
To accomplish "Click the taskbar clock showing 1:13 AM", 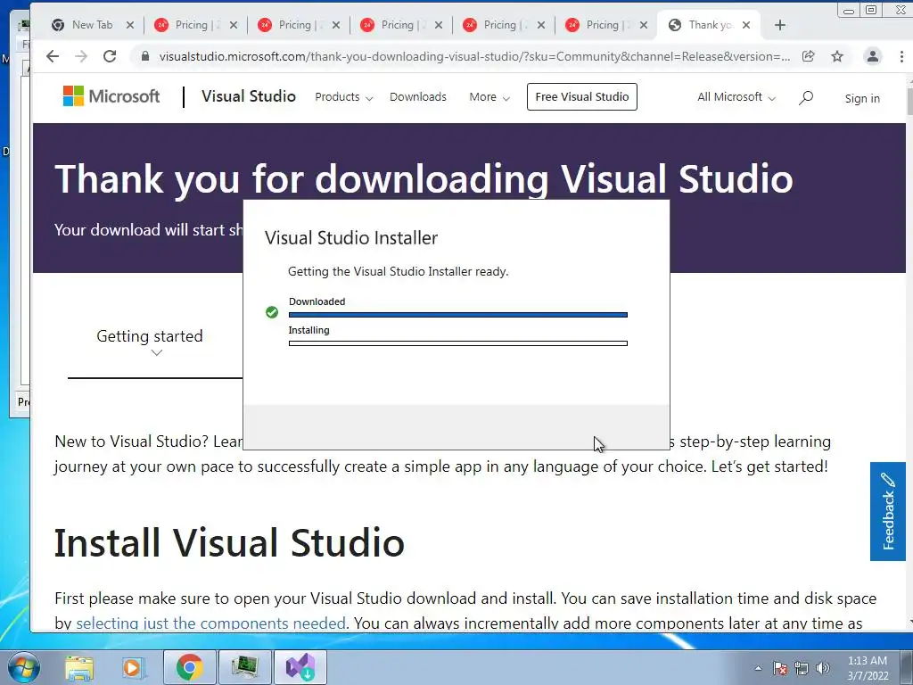I will point(868,668).
